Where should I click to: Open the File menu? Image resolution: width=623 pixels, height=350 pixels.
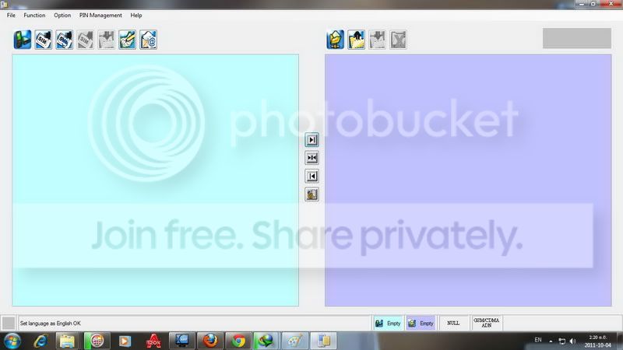[x=11, y=15]
